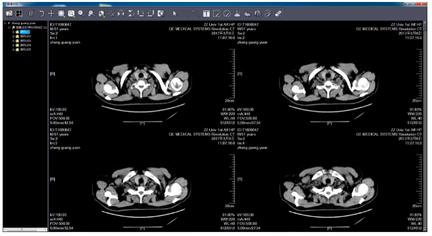Click the window level square icon
Screen dimensions: 432x236
point(61,13)
